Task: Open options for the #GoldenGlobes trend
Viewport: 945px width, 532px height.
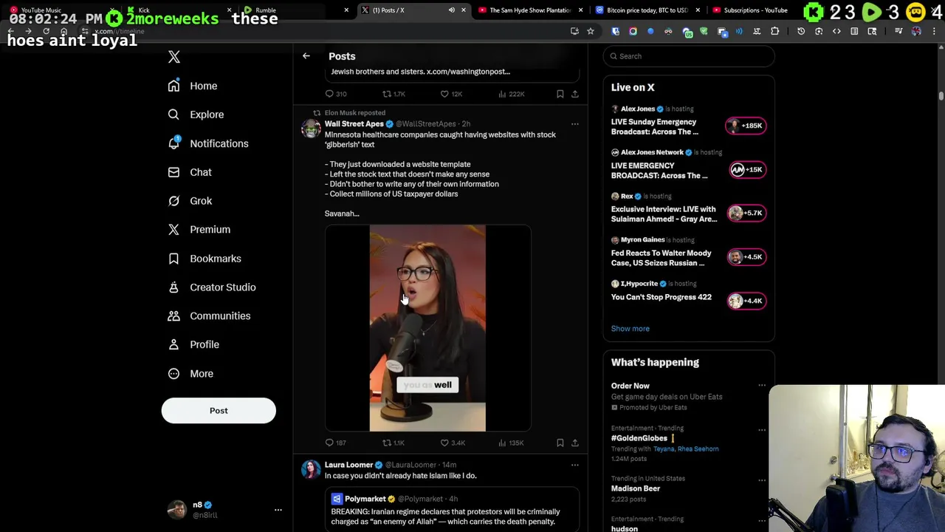Action: pyautogui.click(x=762, y=429)
